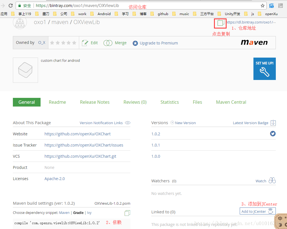The width and height of the screenshot is (287, 229).
Task: Open the Reviews (0) tab
Action: (135, 102)
